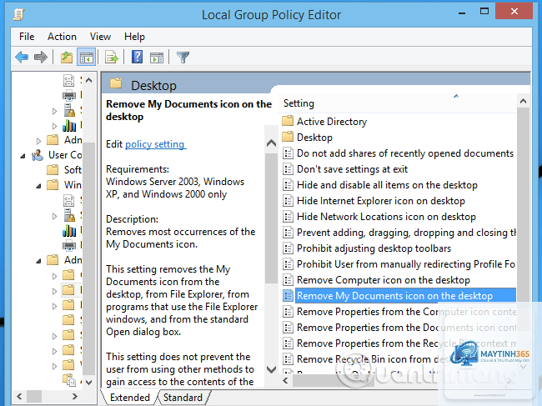Click the Back arrow toolbar button
The image size is (542, 406).
[x=22, y=57]
